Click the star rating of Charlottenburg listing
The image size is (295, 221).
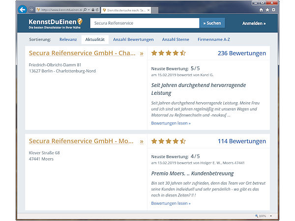click(x=168, y=53)
